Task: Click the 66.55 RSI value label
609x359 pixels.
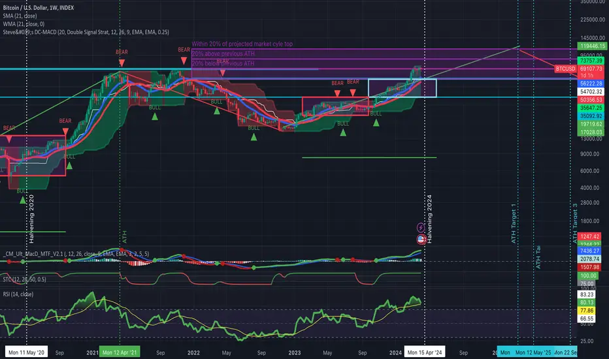Action: pyautogui.click(x=587, y=319)
